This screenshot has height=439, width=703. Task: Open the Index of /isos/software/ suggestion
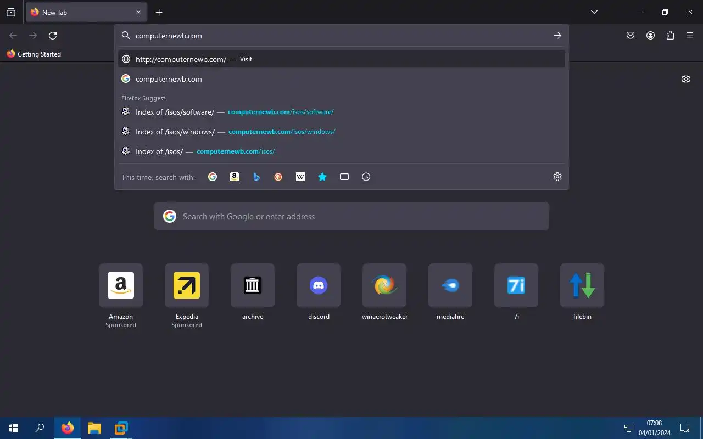coord(342,112)
